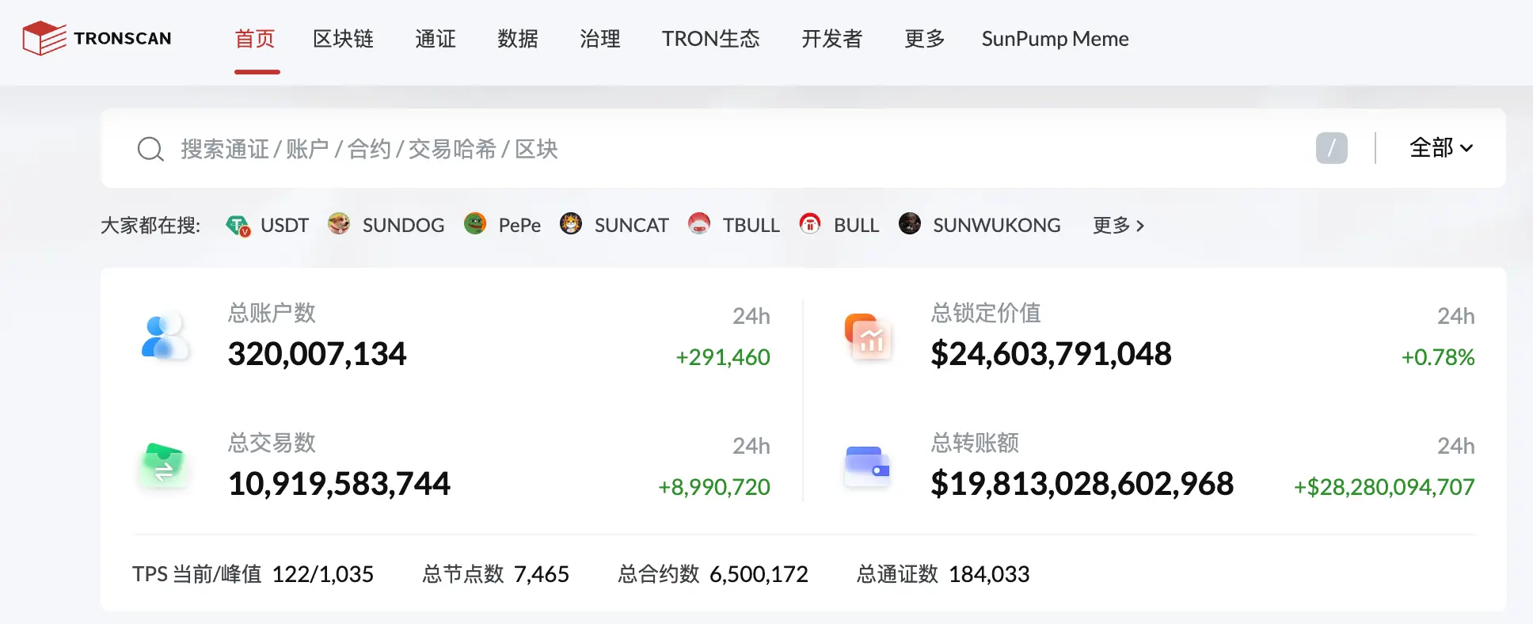Click total accounts value 320,007,134
The image size is (1533, 624).
(x=317, y=354)
